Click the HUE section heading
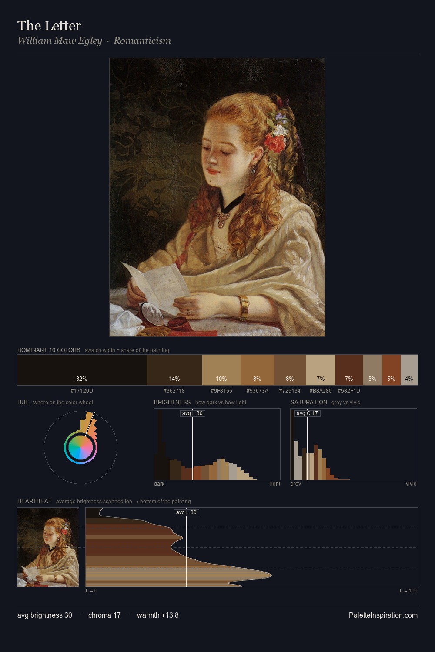This screenshot has height=652, width=435. tap(23, 402)
